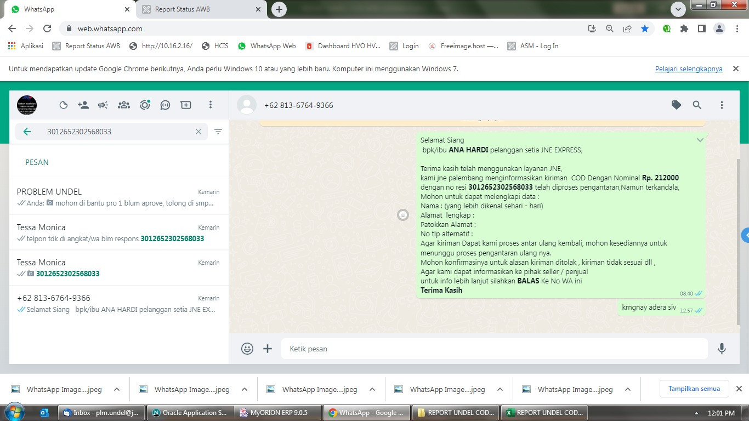This screenshot has width=749, height=421.
Task: Click the Ketik pesan message box
Action: point(495,349)
